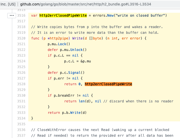Screen dimensions: 180x138
Task: Select line number 3523
Action: click(x=21, y=55)
